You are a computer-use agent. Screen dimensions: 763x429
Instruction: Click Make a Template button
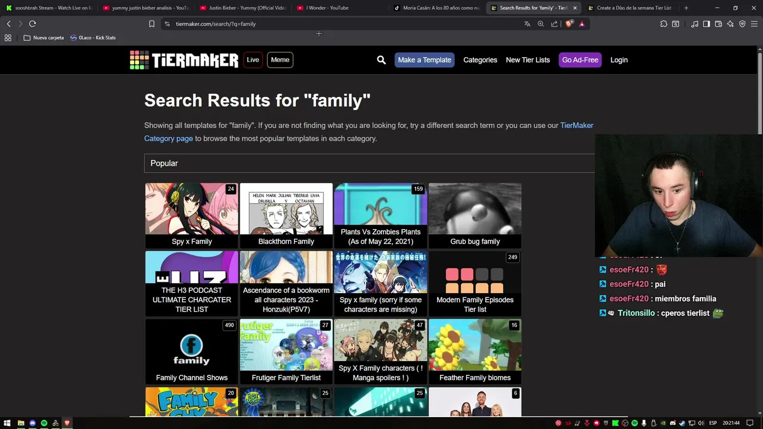click(424, 60)
